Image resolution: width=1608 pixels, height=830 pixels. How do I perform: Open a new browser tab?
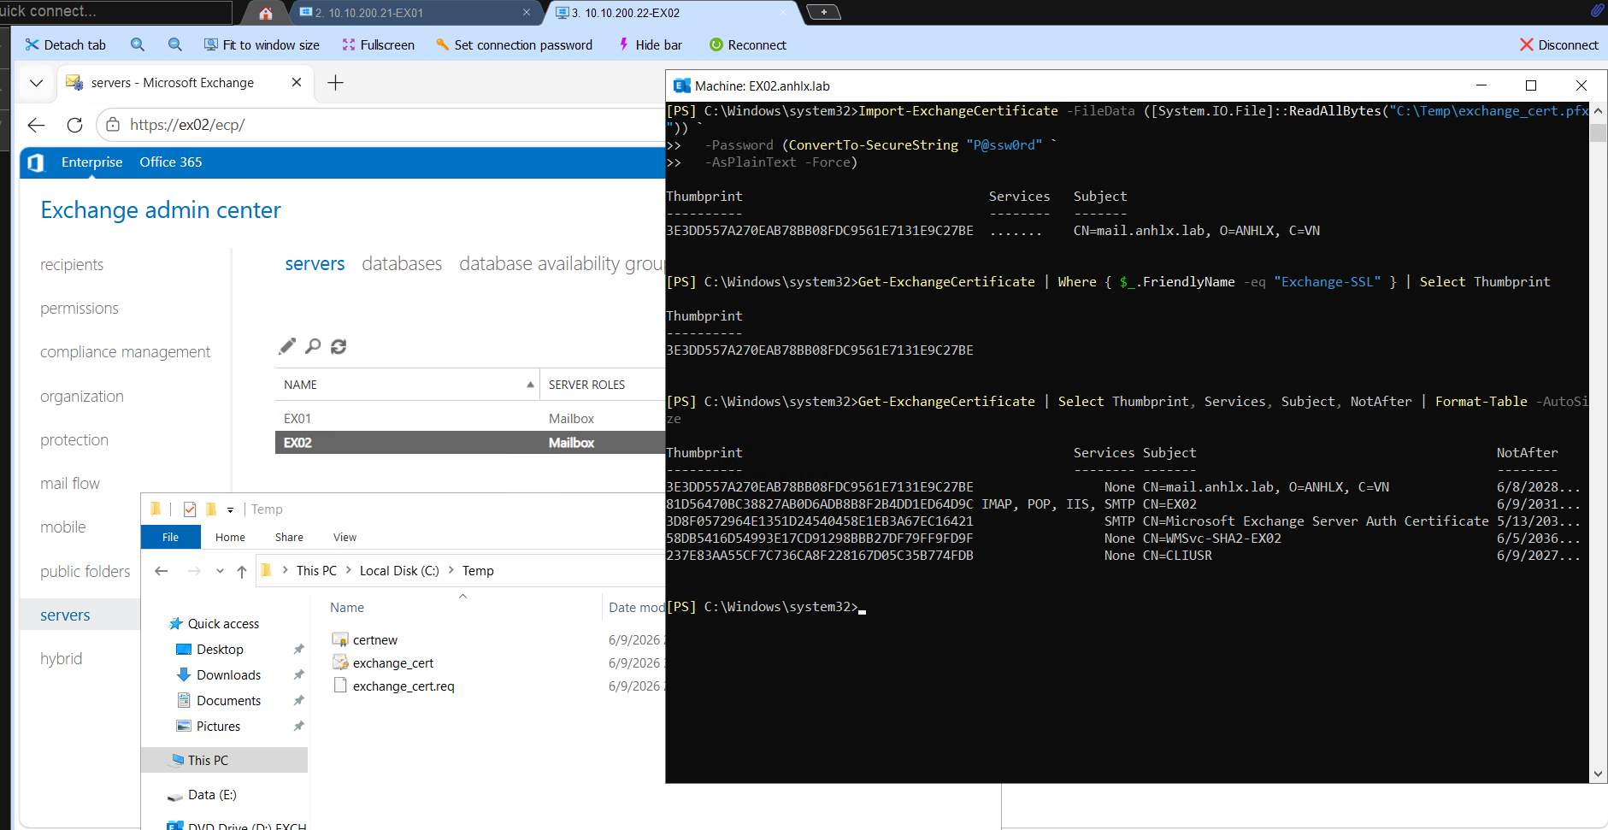coord(336,82)
